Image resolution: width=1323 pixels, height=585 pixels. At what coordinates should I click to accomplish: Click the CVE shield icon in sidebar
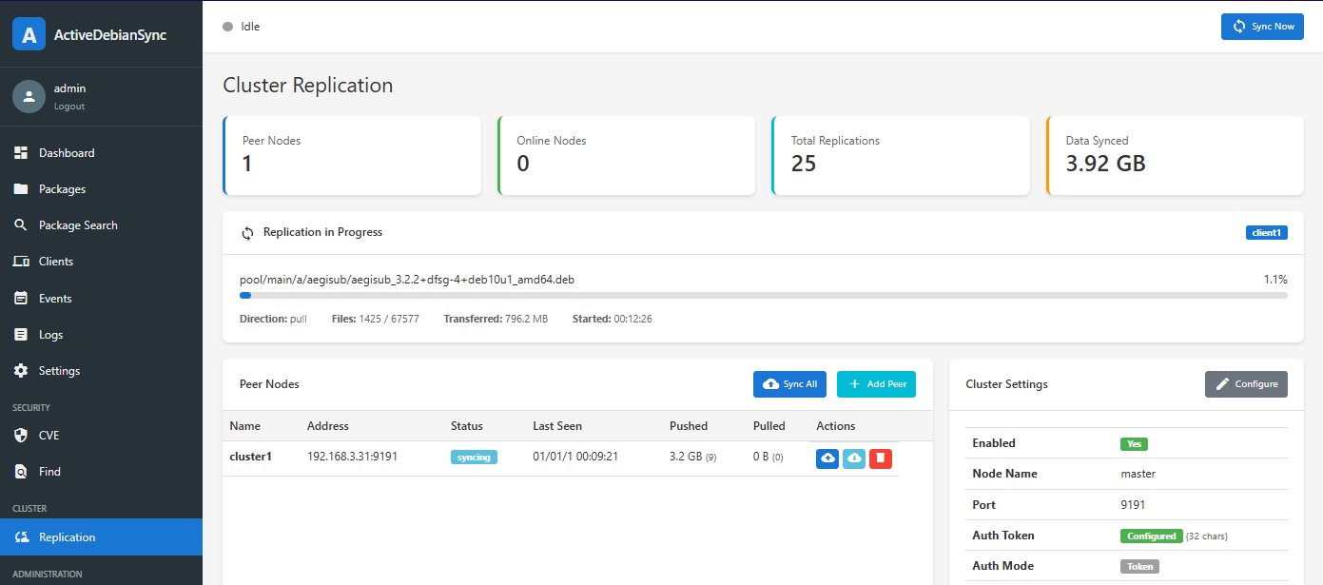pos(21,436)
